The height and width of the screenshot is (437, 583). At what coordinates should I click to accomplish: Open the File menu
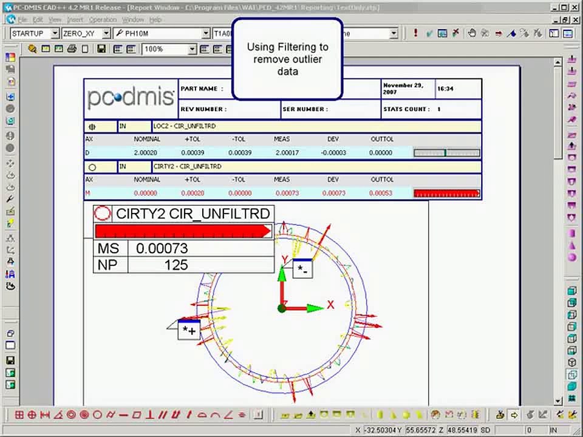22,19
